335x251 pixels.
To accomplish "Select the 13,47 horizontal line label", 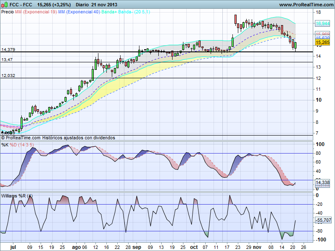I will (x=7, y=60).
